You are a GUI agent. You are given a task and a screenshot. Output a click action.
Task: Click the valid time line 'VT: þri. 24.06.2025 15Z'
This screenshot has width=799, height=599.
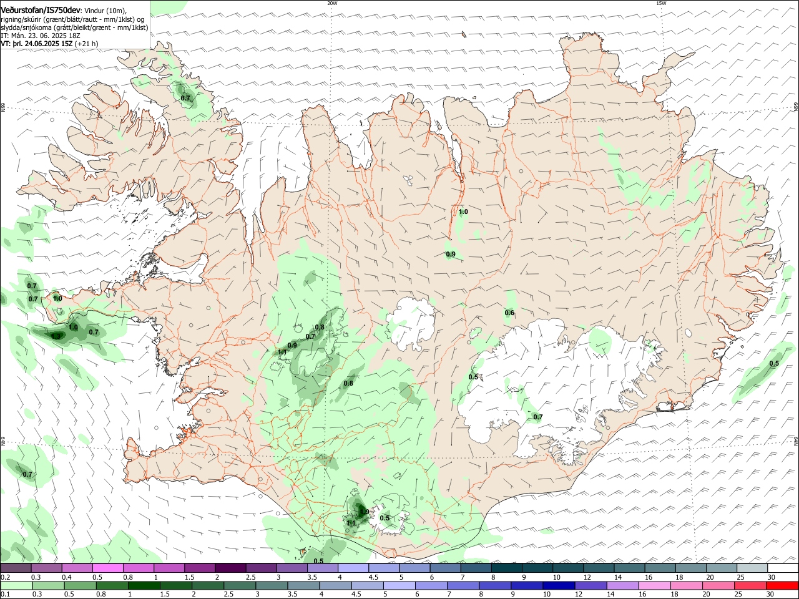[x=37, y=44]
